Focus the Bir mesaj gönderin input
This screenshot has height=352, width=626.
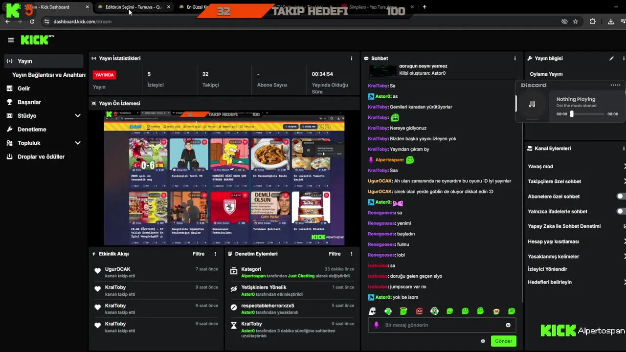tap(443, 325)
